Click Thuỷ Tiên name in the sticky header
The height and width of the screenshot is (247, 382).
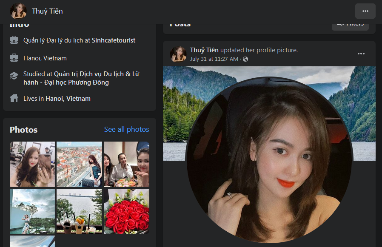(47, 11)
